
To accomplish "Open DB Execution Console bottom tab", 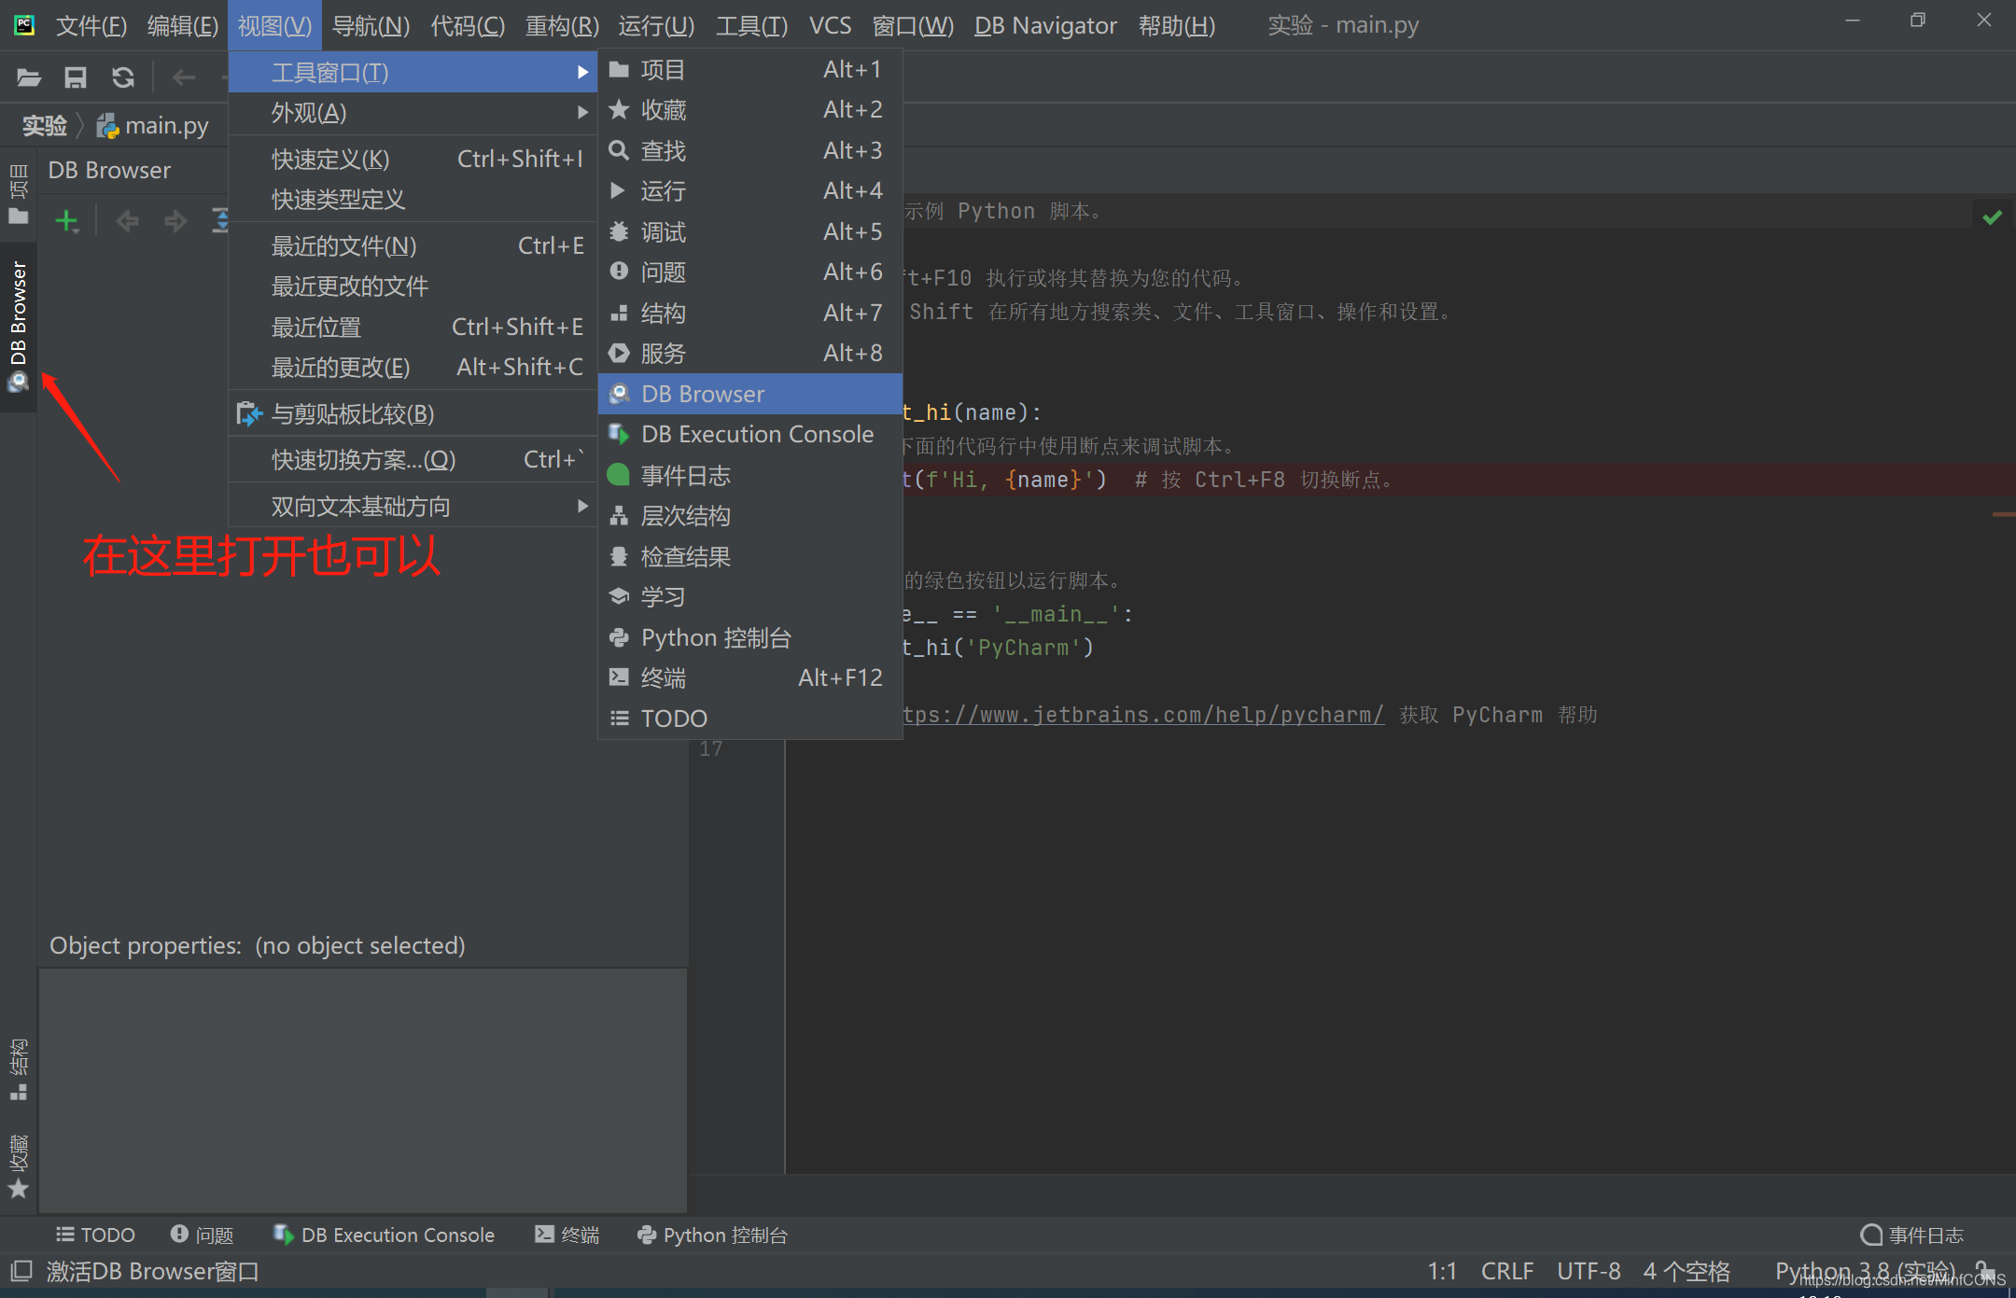I will 383,1235.
